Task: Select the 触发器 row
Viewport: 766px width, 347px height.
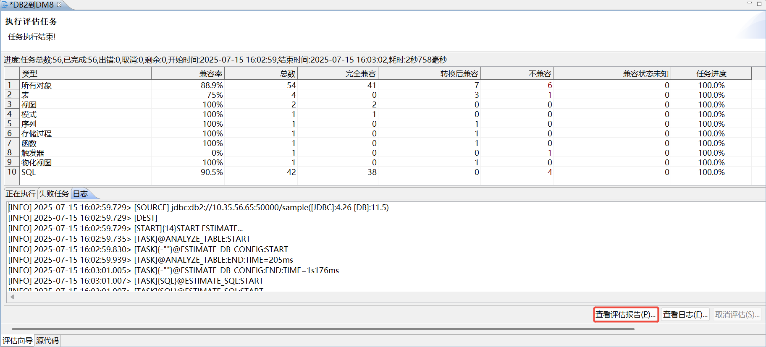Action: coord(378,153)
